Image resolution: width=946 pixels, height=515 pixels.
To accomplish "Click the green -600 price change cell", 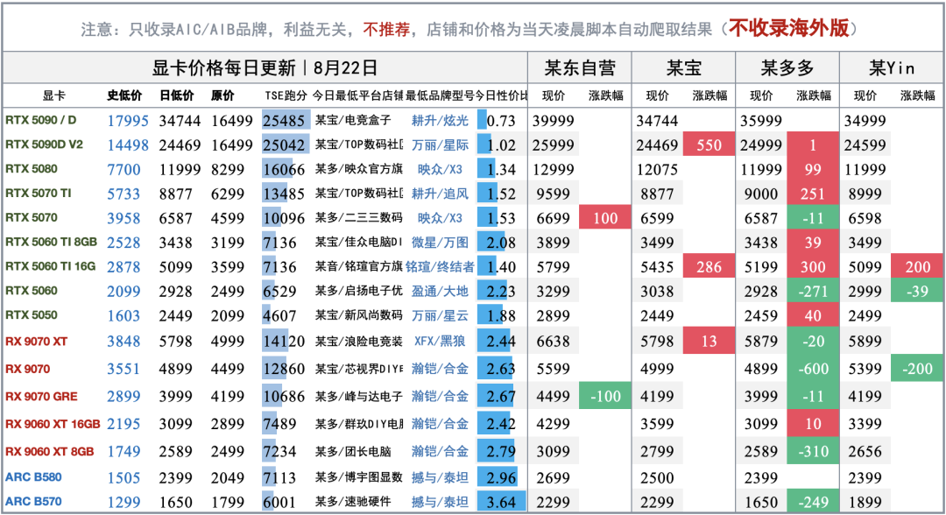I will click(x=813, y=369).
